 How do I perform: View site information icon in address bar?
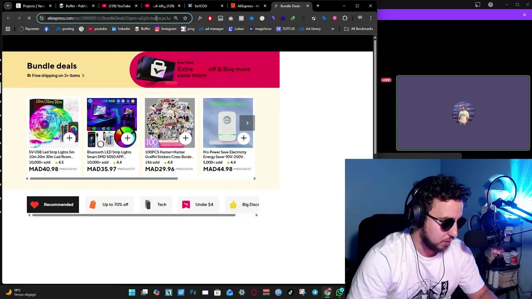pyautogui.click(x=42, y=18)
